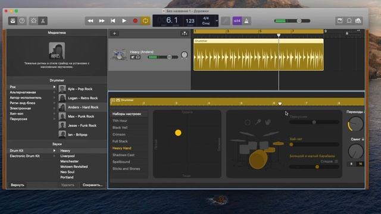Click the red Record button
The height and width of the screenshot is (214, 381).
coord(135,21)
